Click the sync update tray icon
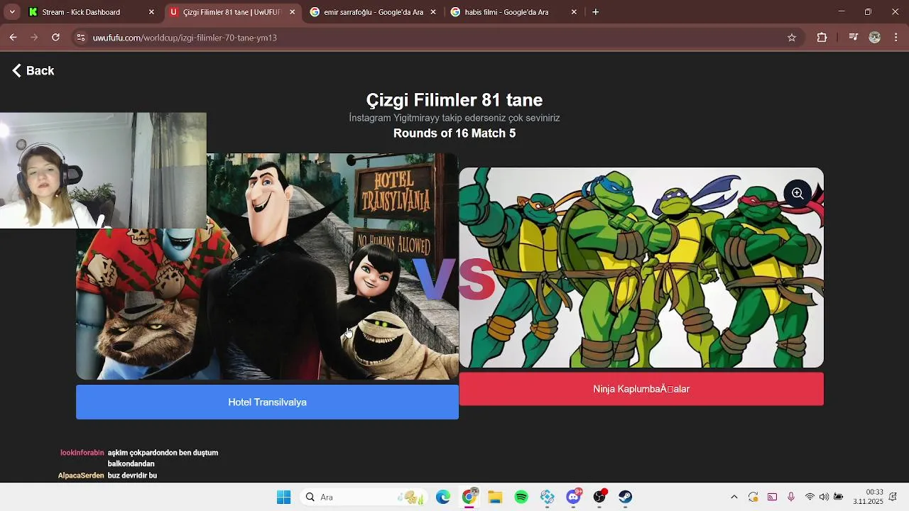 tap(753, 497)
